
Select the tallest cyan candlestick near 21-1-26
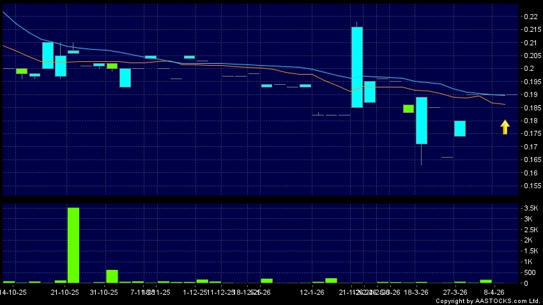pyautogui.click(x=357, y=67)
